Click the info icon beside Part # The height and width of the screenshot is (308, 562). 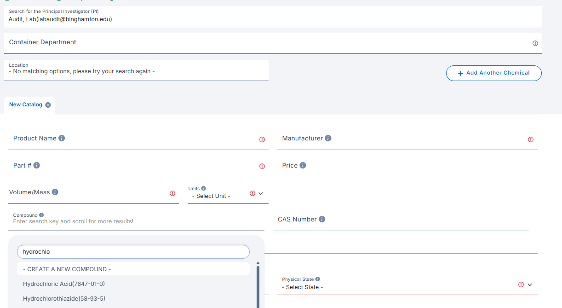[x=37, y=165]
